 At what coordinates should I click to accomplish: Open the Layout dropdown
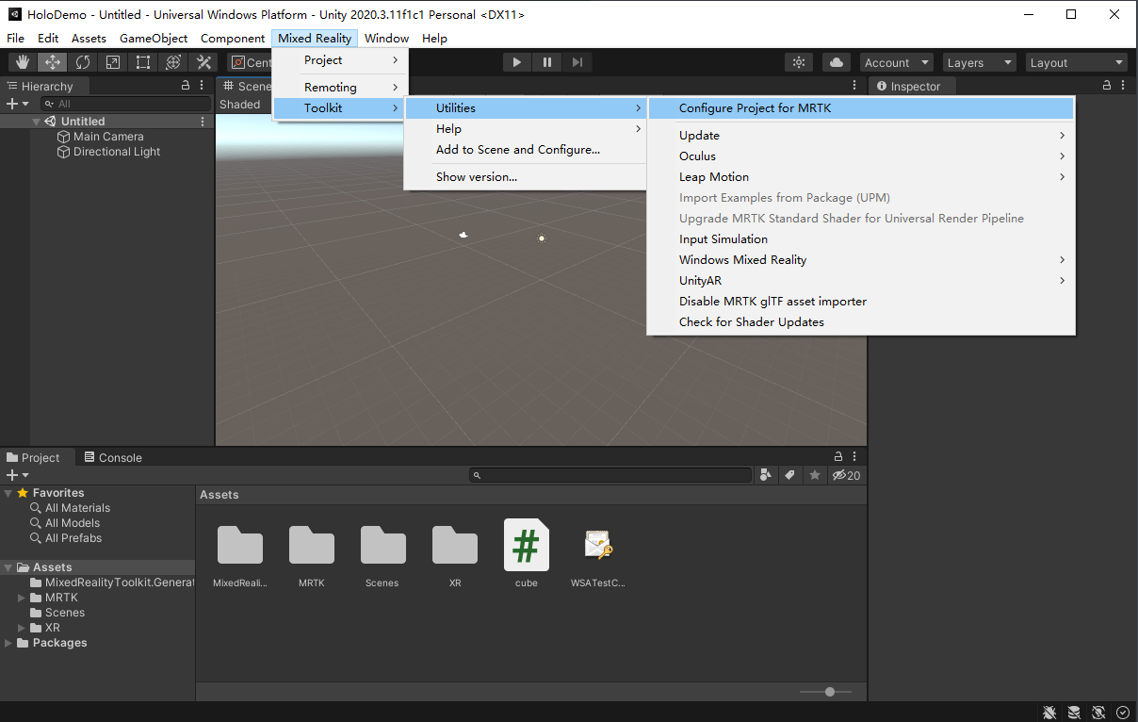coord(1076,61)
